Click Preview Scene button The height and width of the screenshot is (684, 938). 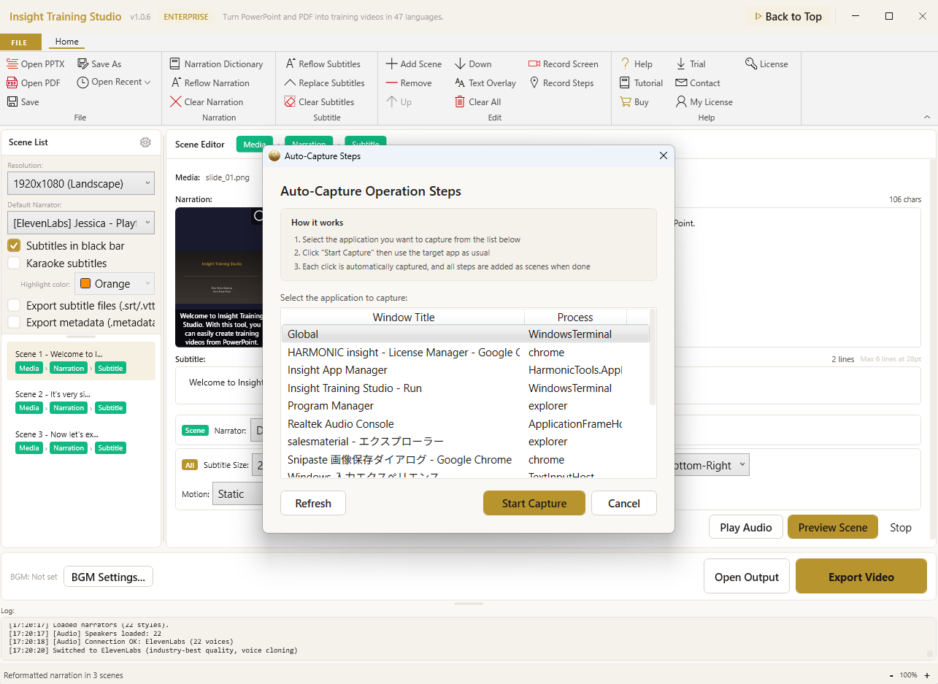click(833, 527)
